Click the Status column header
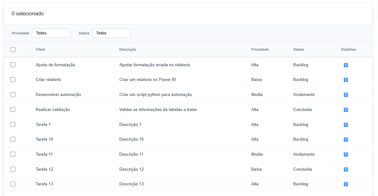The image size is (378, 196). click(x=298, y=49)
